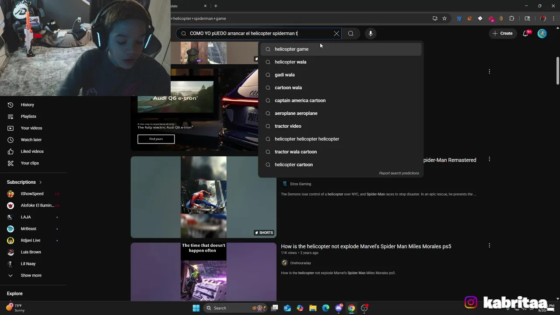Image resolution: width=560 pixels, height=315 pixels.
Task: Select suggestion "captain america cartoon"
Action: coord(341,100)
